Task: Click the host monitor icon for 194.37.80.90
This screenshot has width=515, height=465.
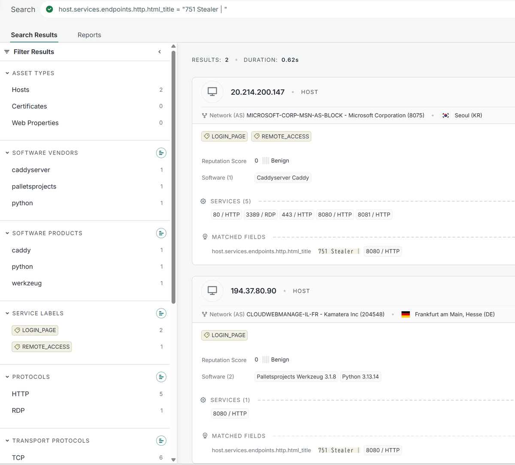Action: pyautogui.click(x=212, y=291)
